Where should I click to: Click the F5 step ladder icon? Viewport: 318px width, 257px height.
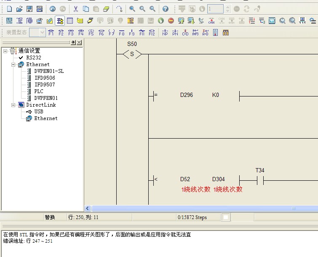tap(91, 32)
